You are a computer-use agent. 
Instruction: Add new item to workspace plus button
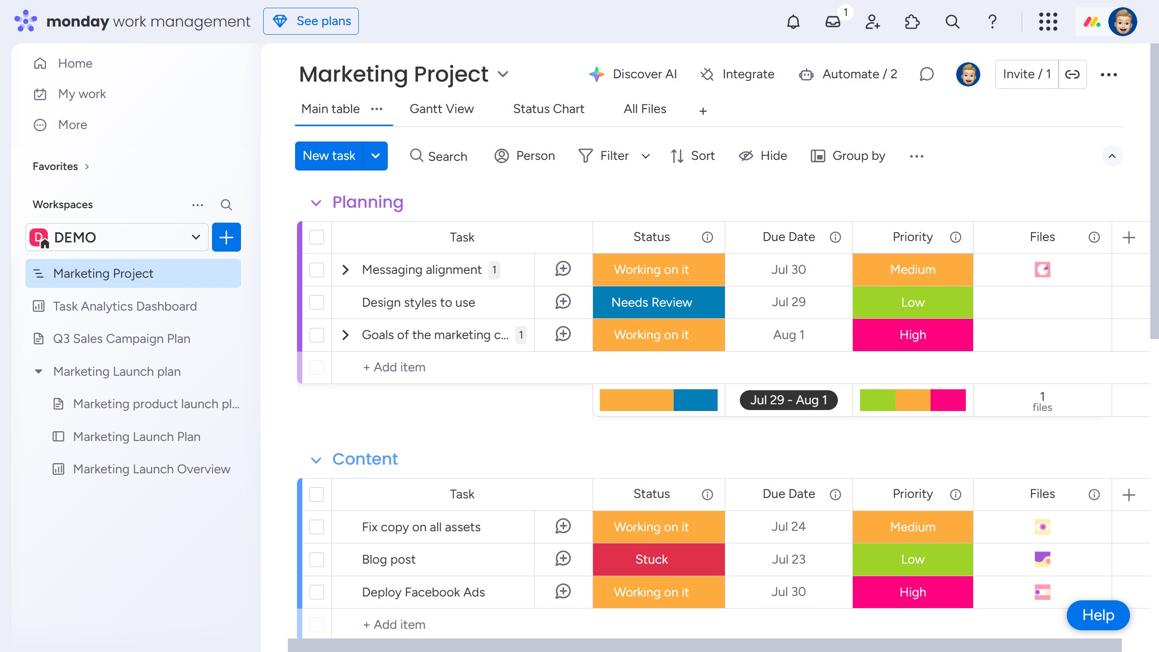[x=226, y=237]
